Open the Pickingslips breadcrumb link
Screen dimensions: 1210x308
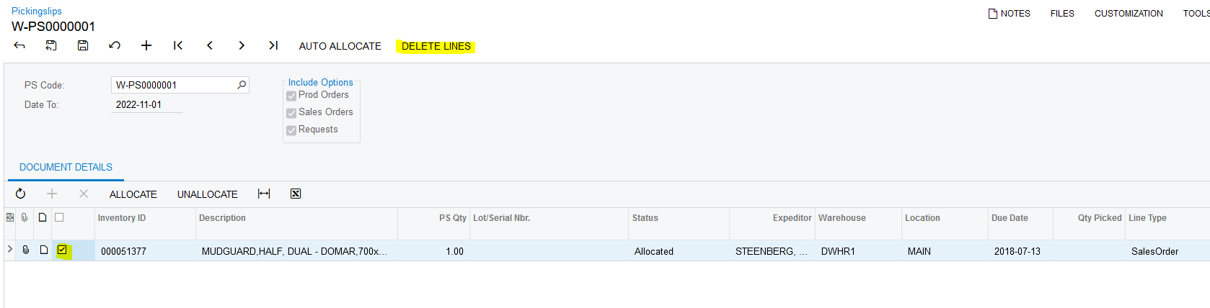[37, 11]
